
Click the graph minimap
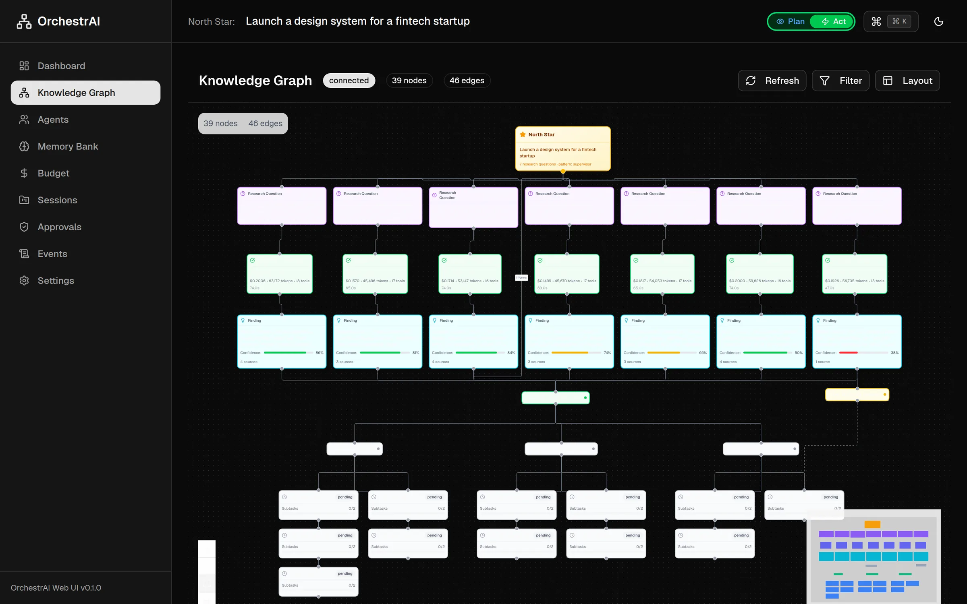click(x=874, y=556)
